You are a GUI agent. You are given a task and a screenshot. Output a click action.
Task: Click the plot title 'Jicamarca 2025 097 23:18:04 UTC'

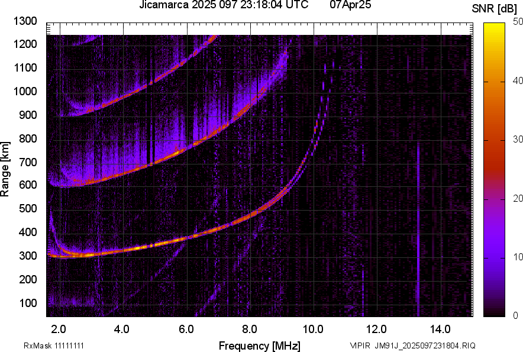(224, 5)
